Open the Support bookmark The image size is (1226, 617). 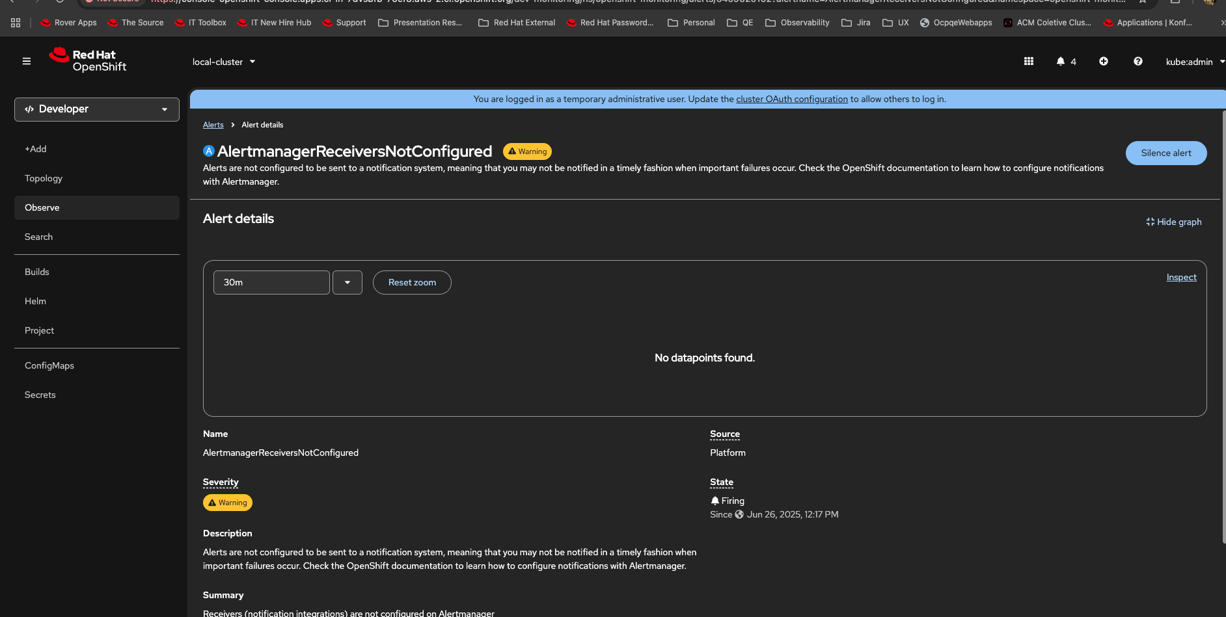pyautogui.click(x=344, y=23)
